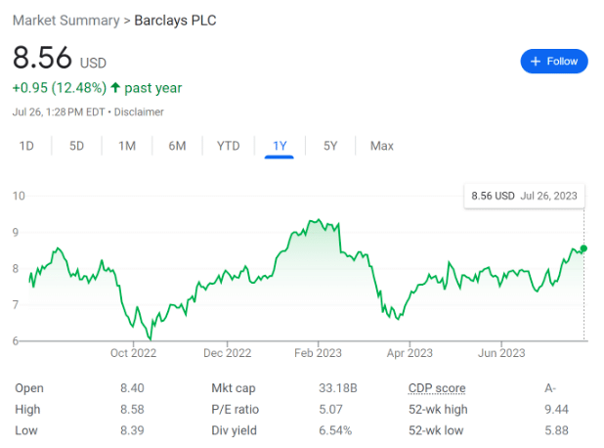The image size is (604, 448).
Task: Click the blue Follow button
Action: 553,62
